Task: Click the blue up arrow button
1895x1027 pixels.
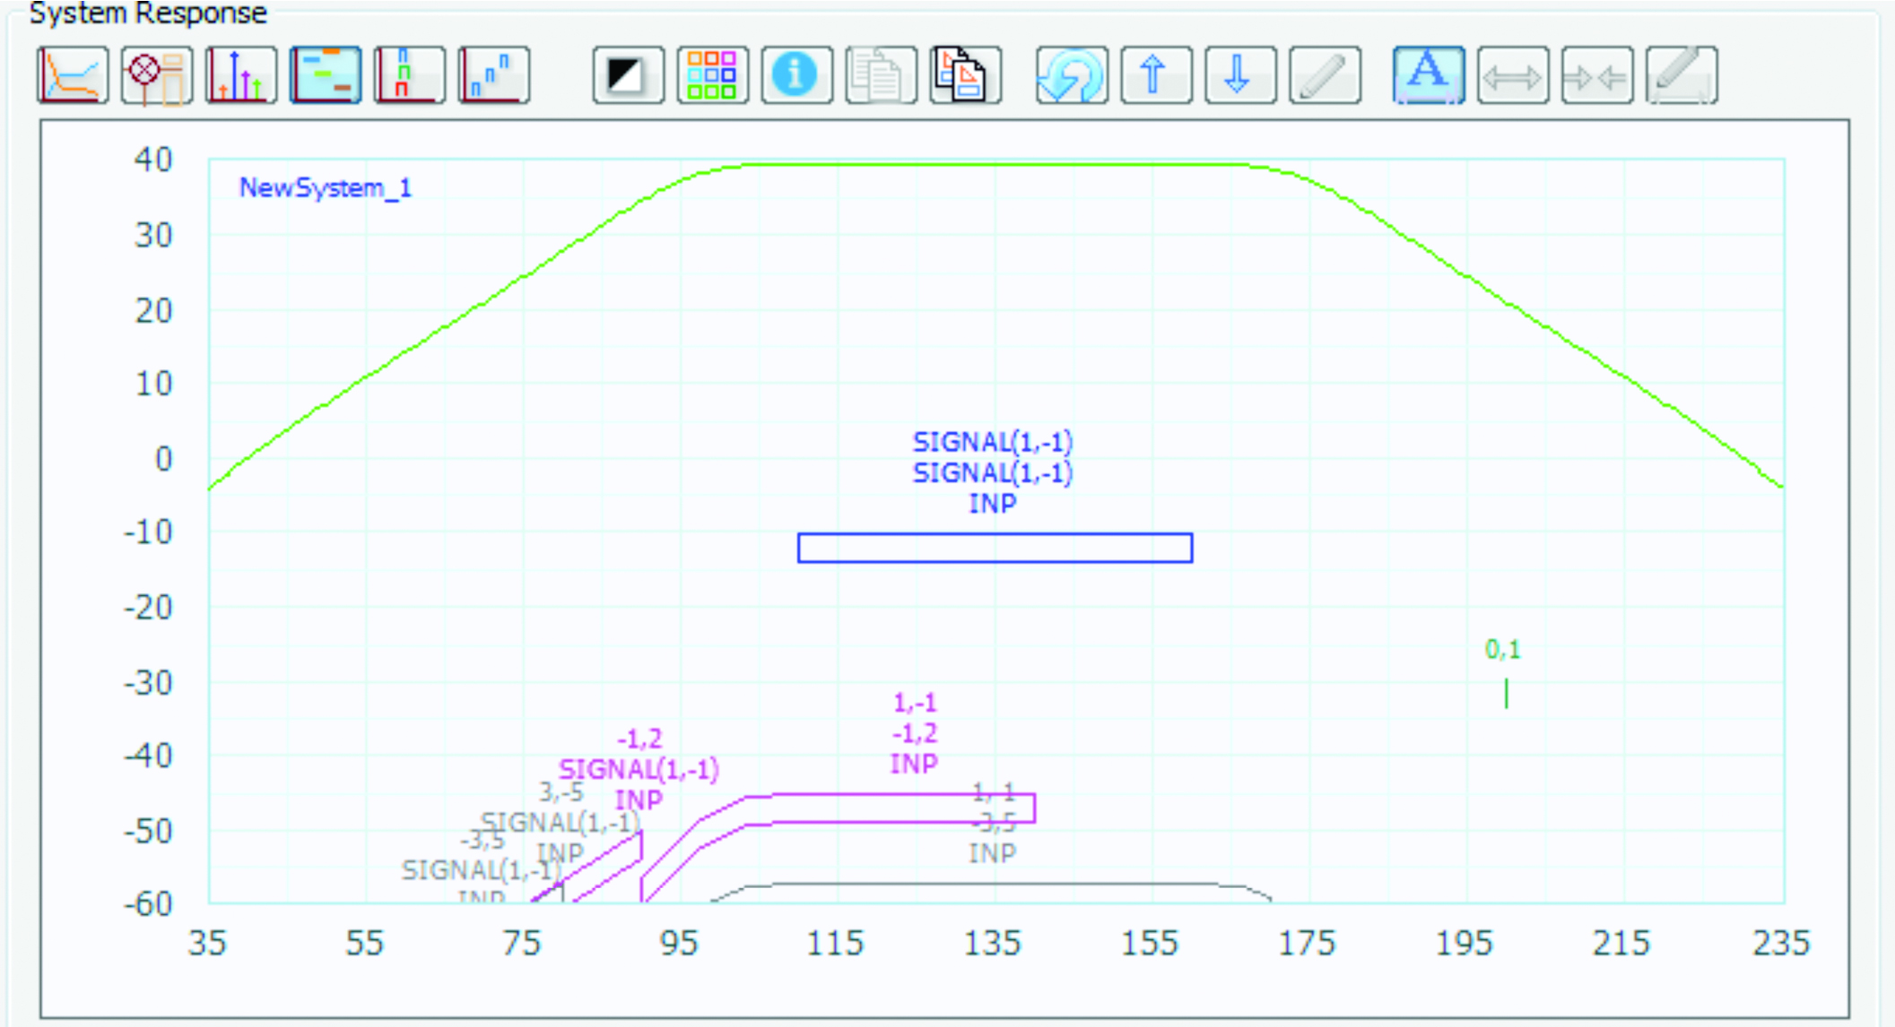Action: (1155, 75)
